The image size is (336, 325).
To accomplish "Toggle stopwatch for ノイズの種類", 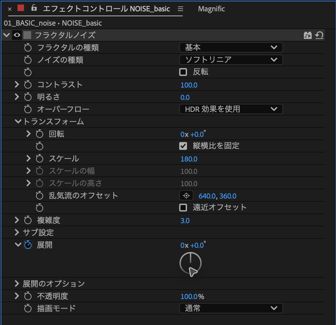I will tap(28, 60).
